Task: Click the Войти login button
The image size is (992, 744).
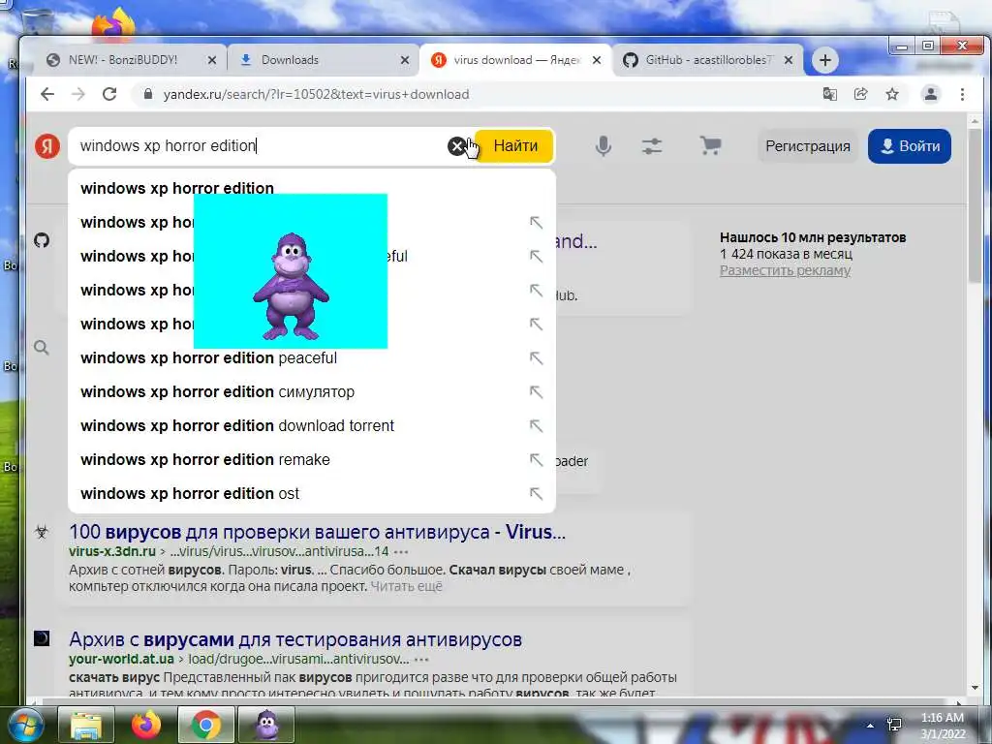Action: click(909, 146)
